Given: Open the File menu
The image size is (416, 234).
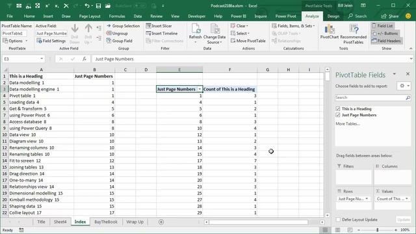Looking at the screenshot, I should [x=10, y=16].
